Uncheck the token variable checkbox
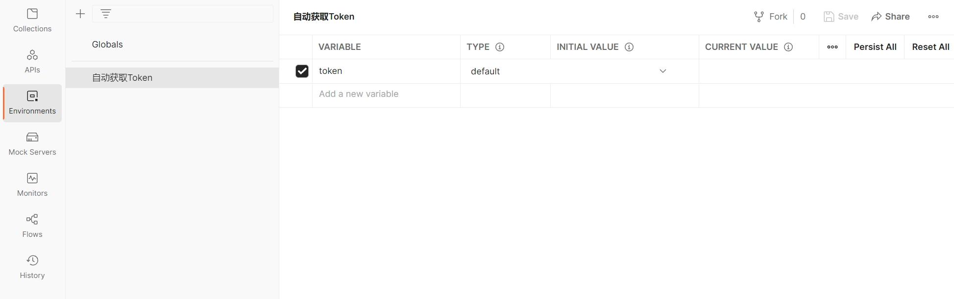 pos(302,71)
